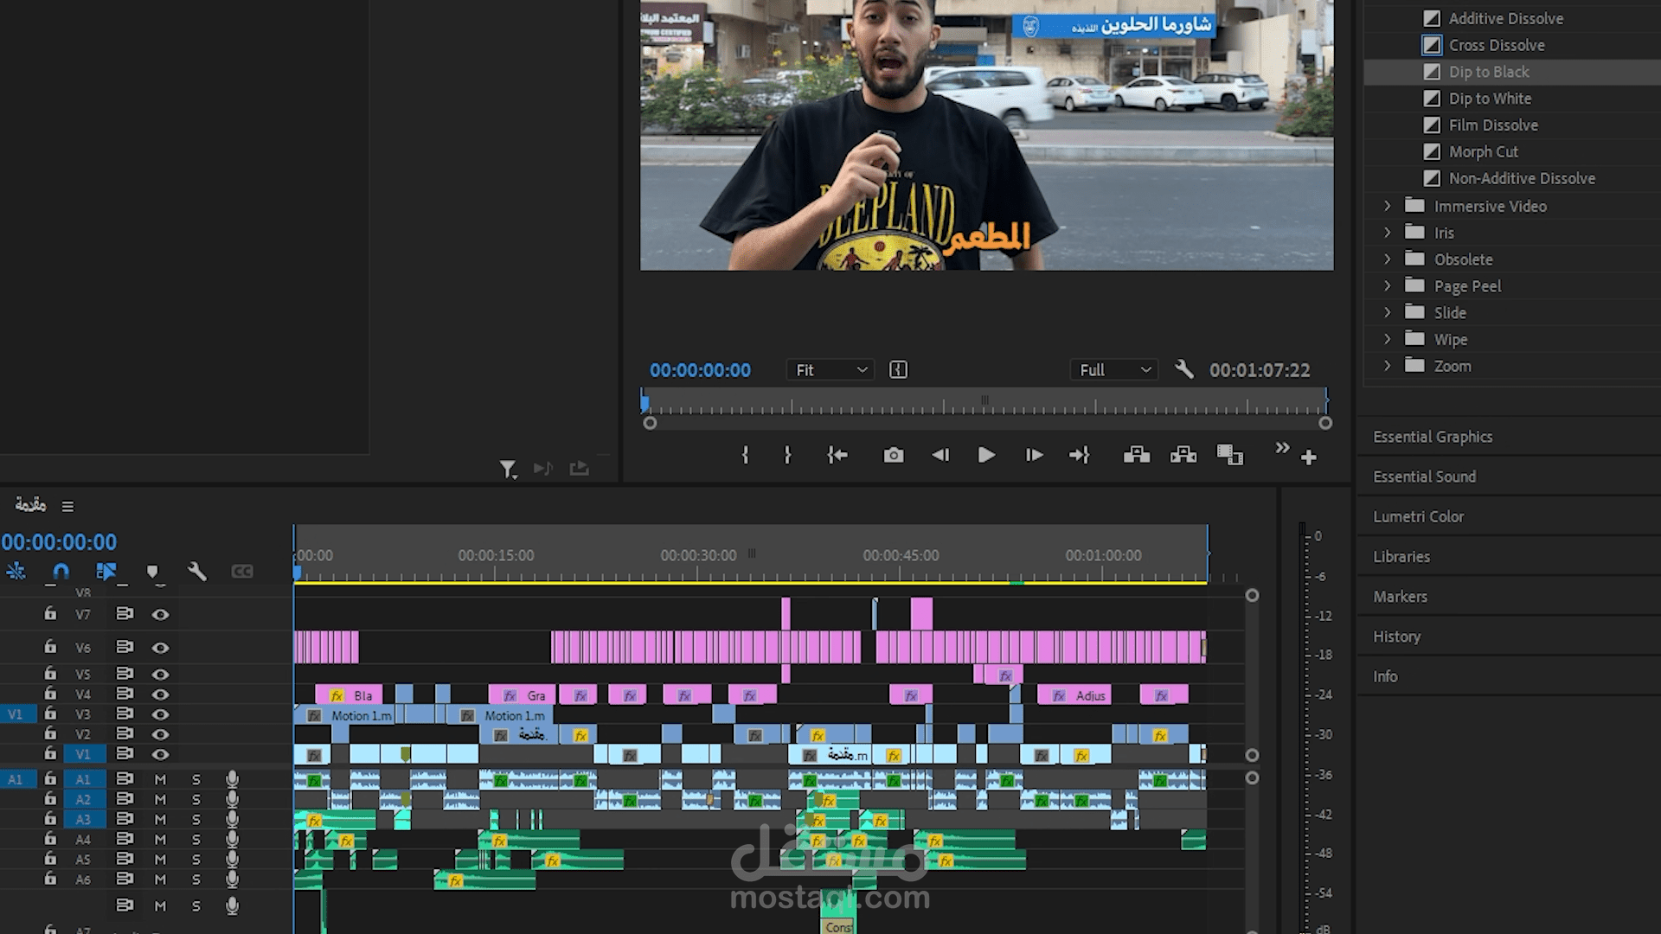
Task: Click the Play button in Program Monitor
Action: click(x=986, y=455)
